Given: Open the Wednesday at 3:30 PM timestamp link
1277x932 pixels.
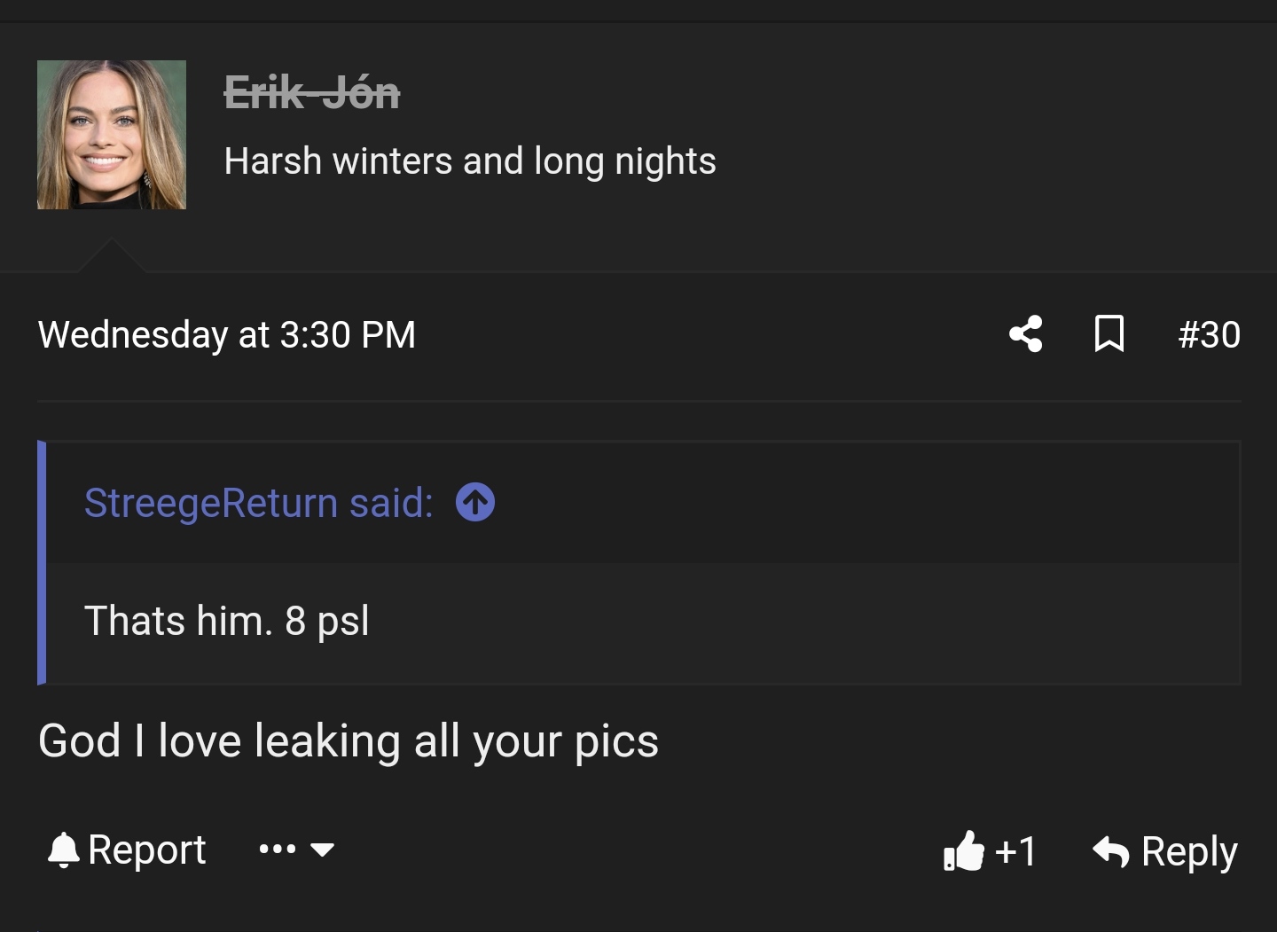Looking at the screenshot, I should [227, 335].
